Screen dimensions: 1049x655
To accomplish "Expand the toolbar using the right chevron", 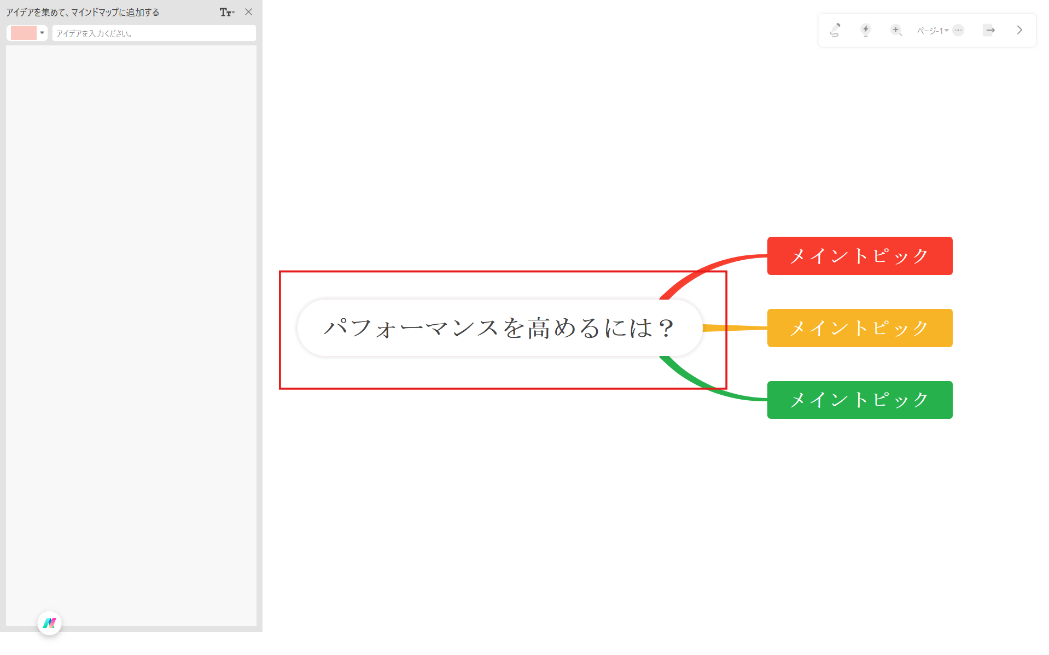I will click(1018, 30).
